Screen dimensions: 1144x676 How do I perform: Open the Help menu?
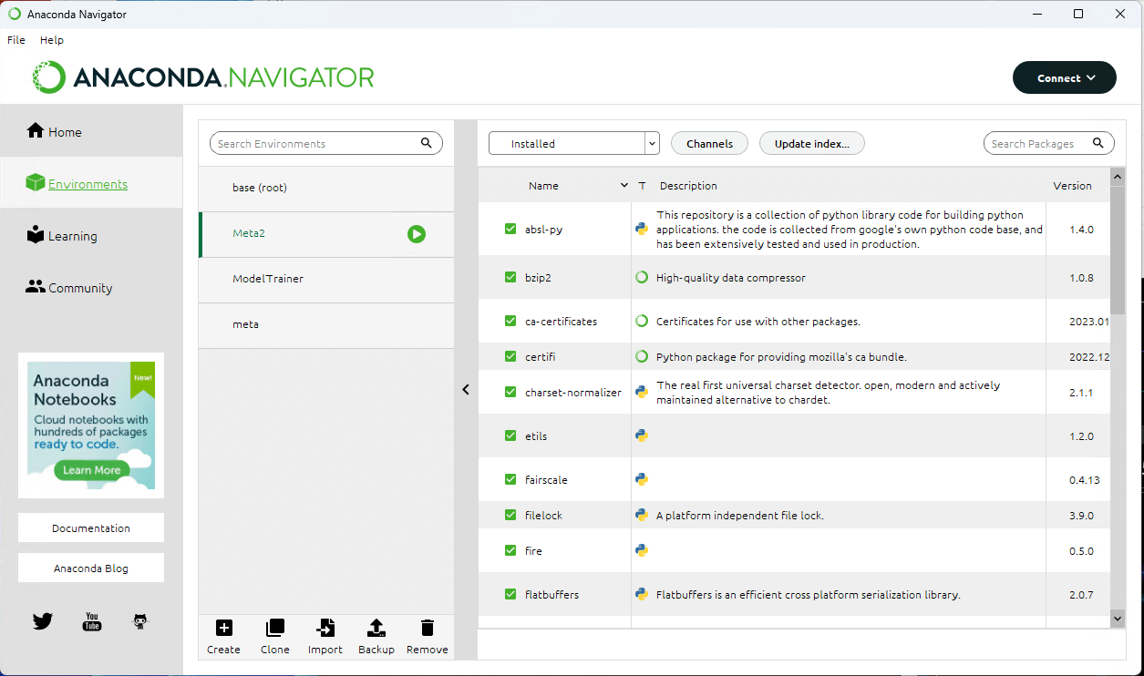tap(52, 40)
